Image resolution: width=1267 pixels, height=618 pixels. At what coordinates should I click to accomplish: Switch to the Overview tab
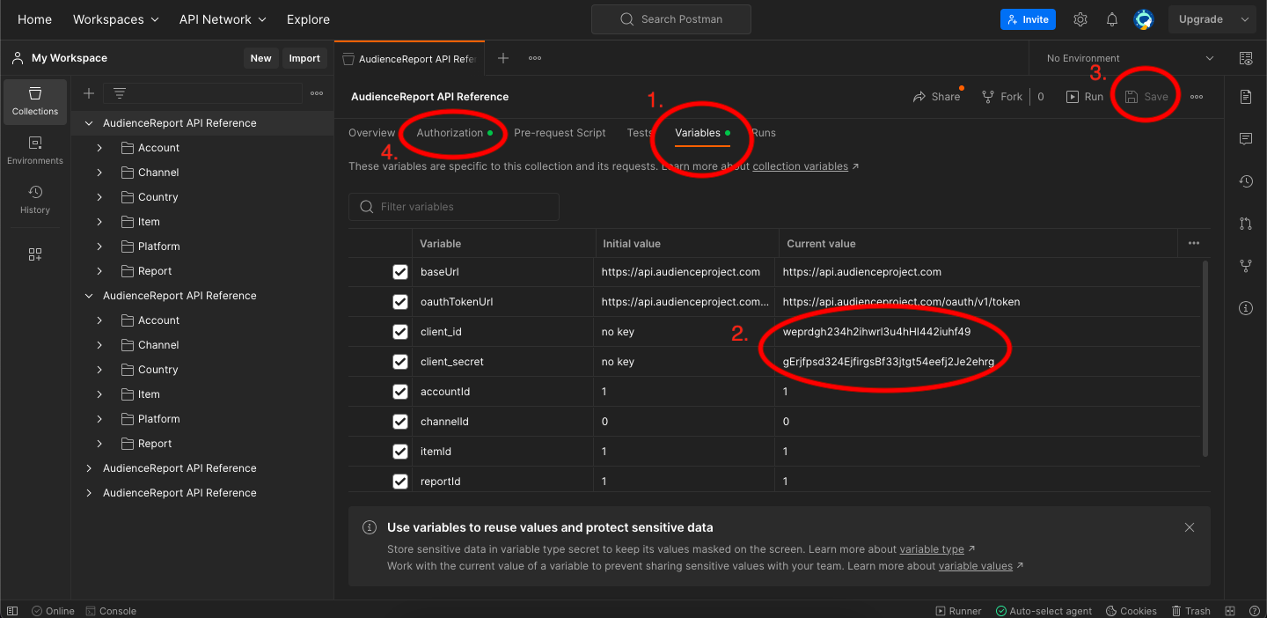372,133
